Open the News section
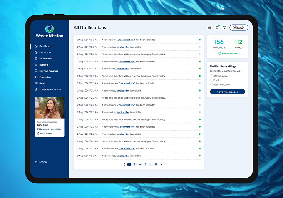The width and height of the screenshot is (283, 198). 40,83
